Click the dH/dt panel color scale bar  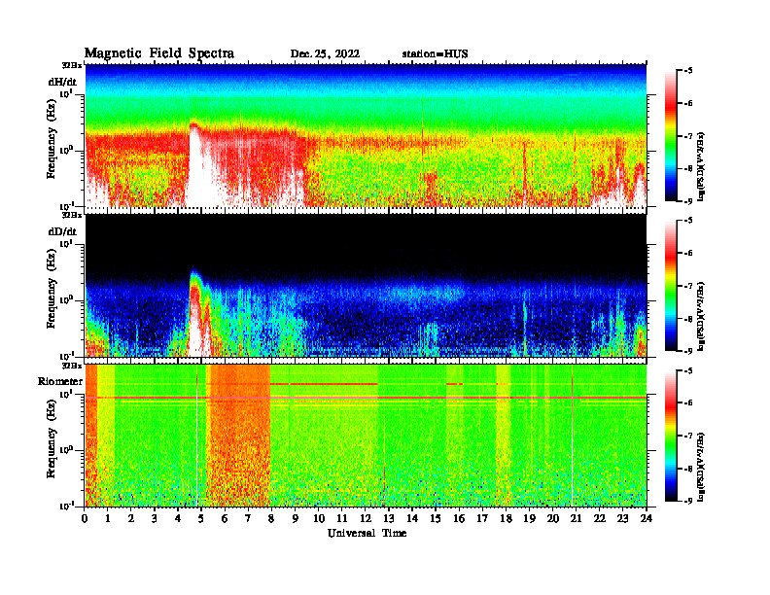click(671, 136)
